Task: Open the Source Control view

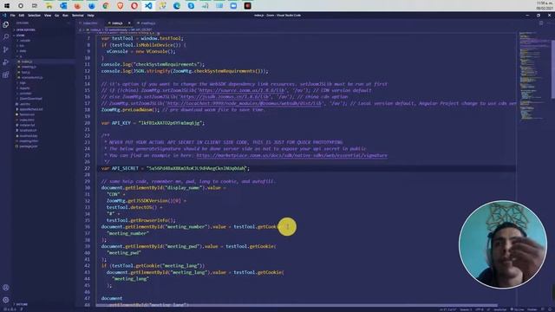Action: tap(6, 49)
